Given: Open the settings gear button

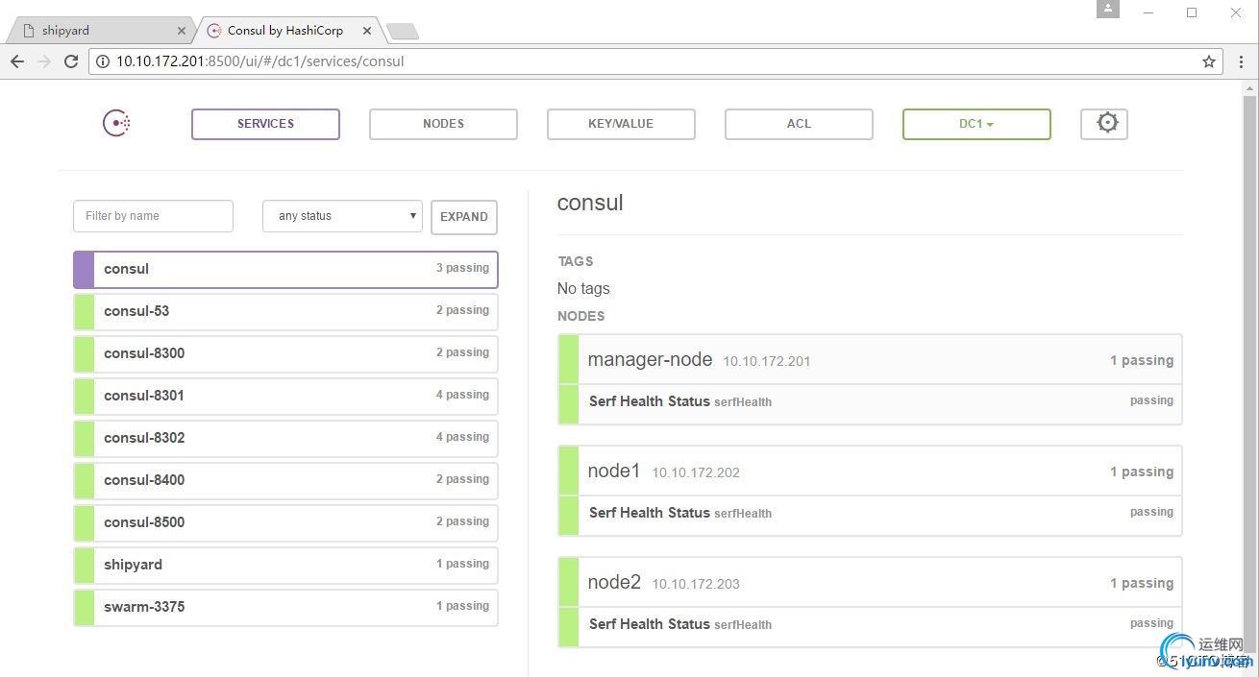Looking at the screenshot, I should point(1104,124).
